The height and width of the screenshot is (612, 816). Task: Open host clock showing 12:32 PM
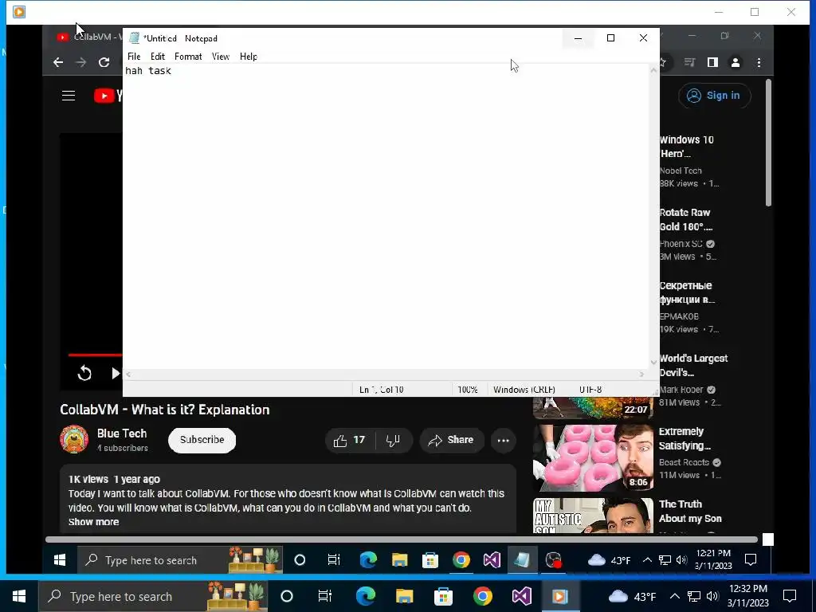pyautogui.click(x=747, y=596)
